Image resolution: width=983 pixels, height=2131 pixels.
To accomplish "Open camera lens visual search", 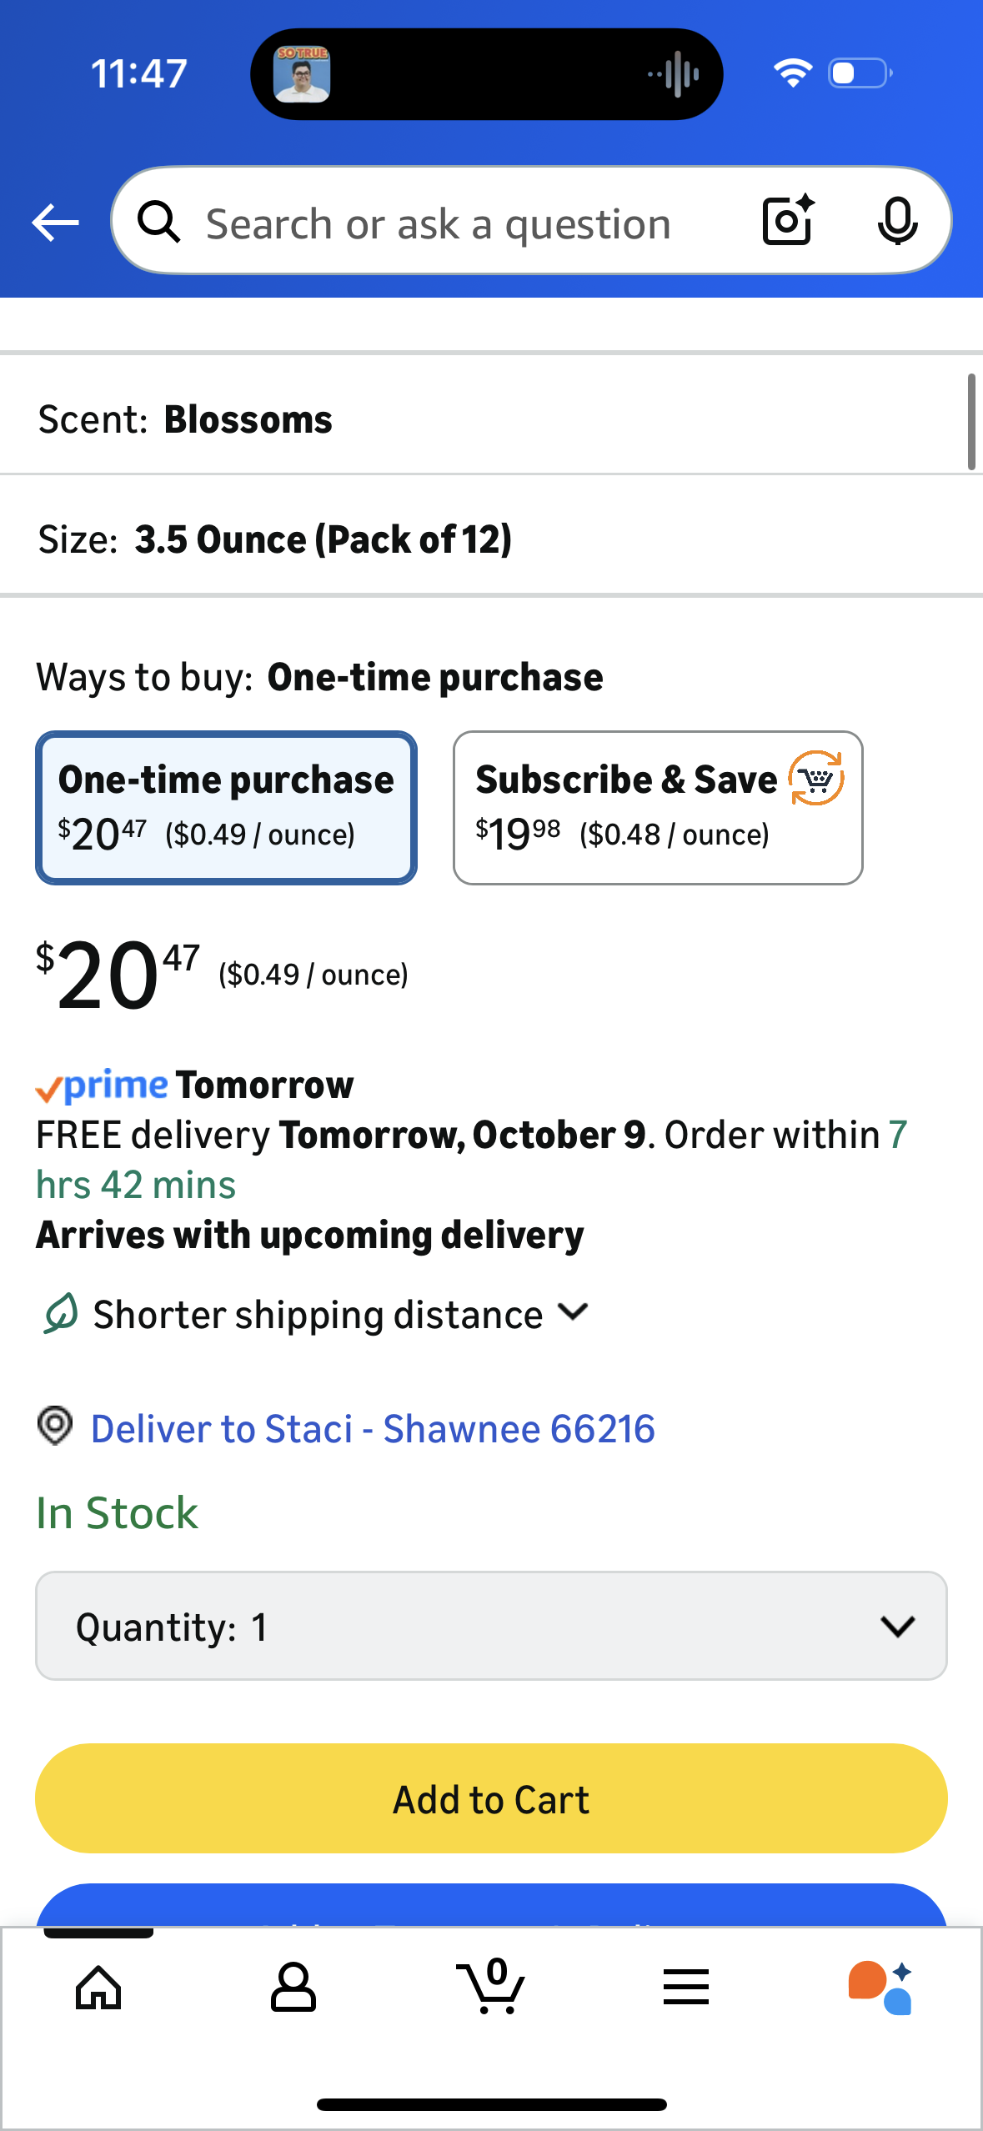I will coord(788,221).
